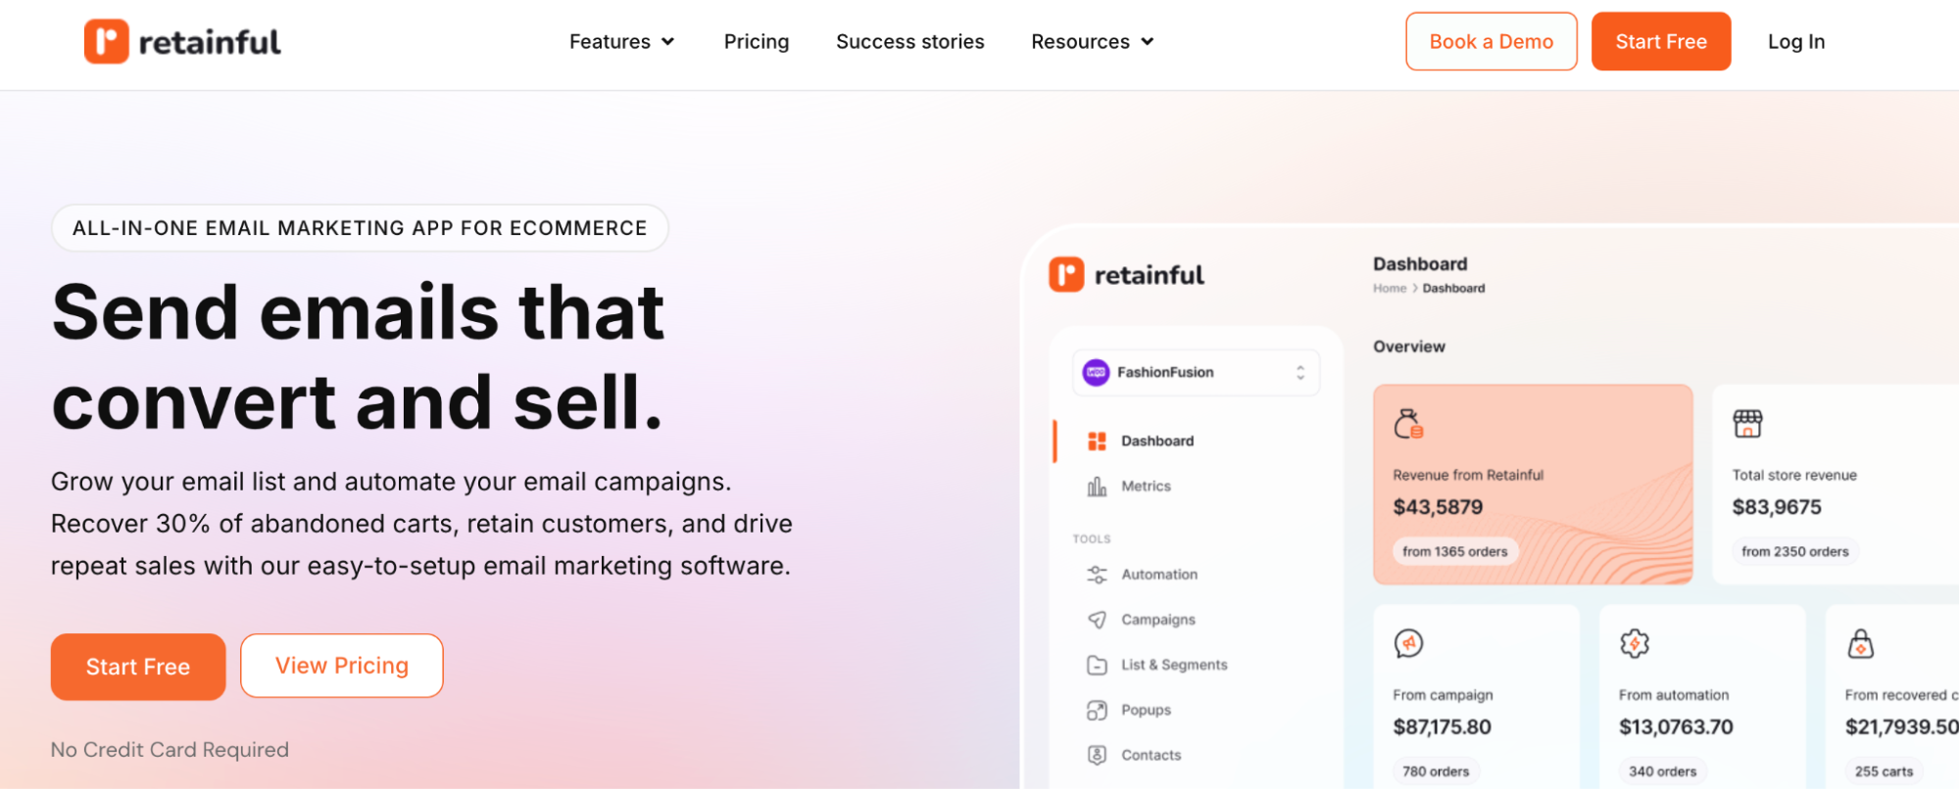Click the retainful logo inside the dashboard preview

(x=1126, y=275)
